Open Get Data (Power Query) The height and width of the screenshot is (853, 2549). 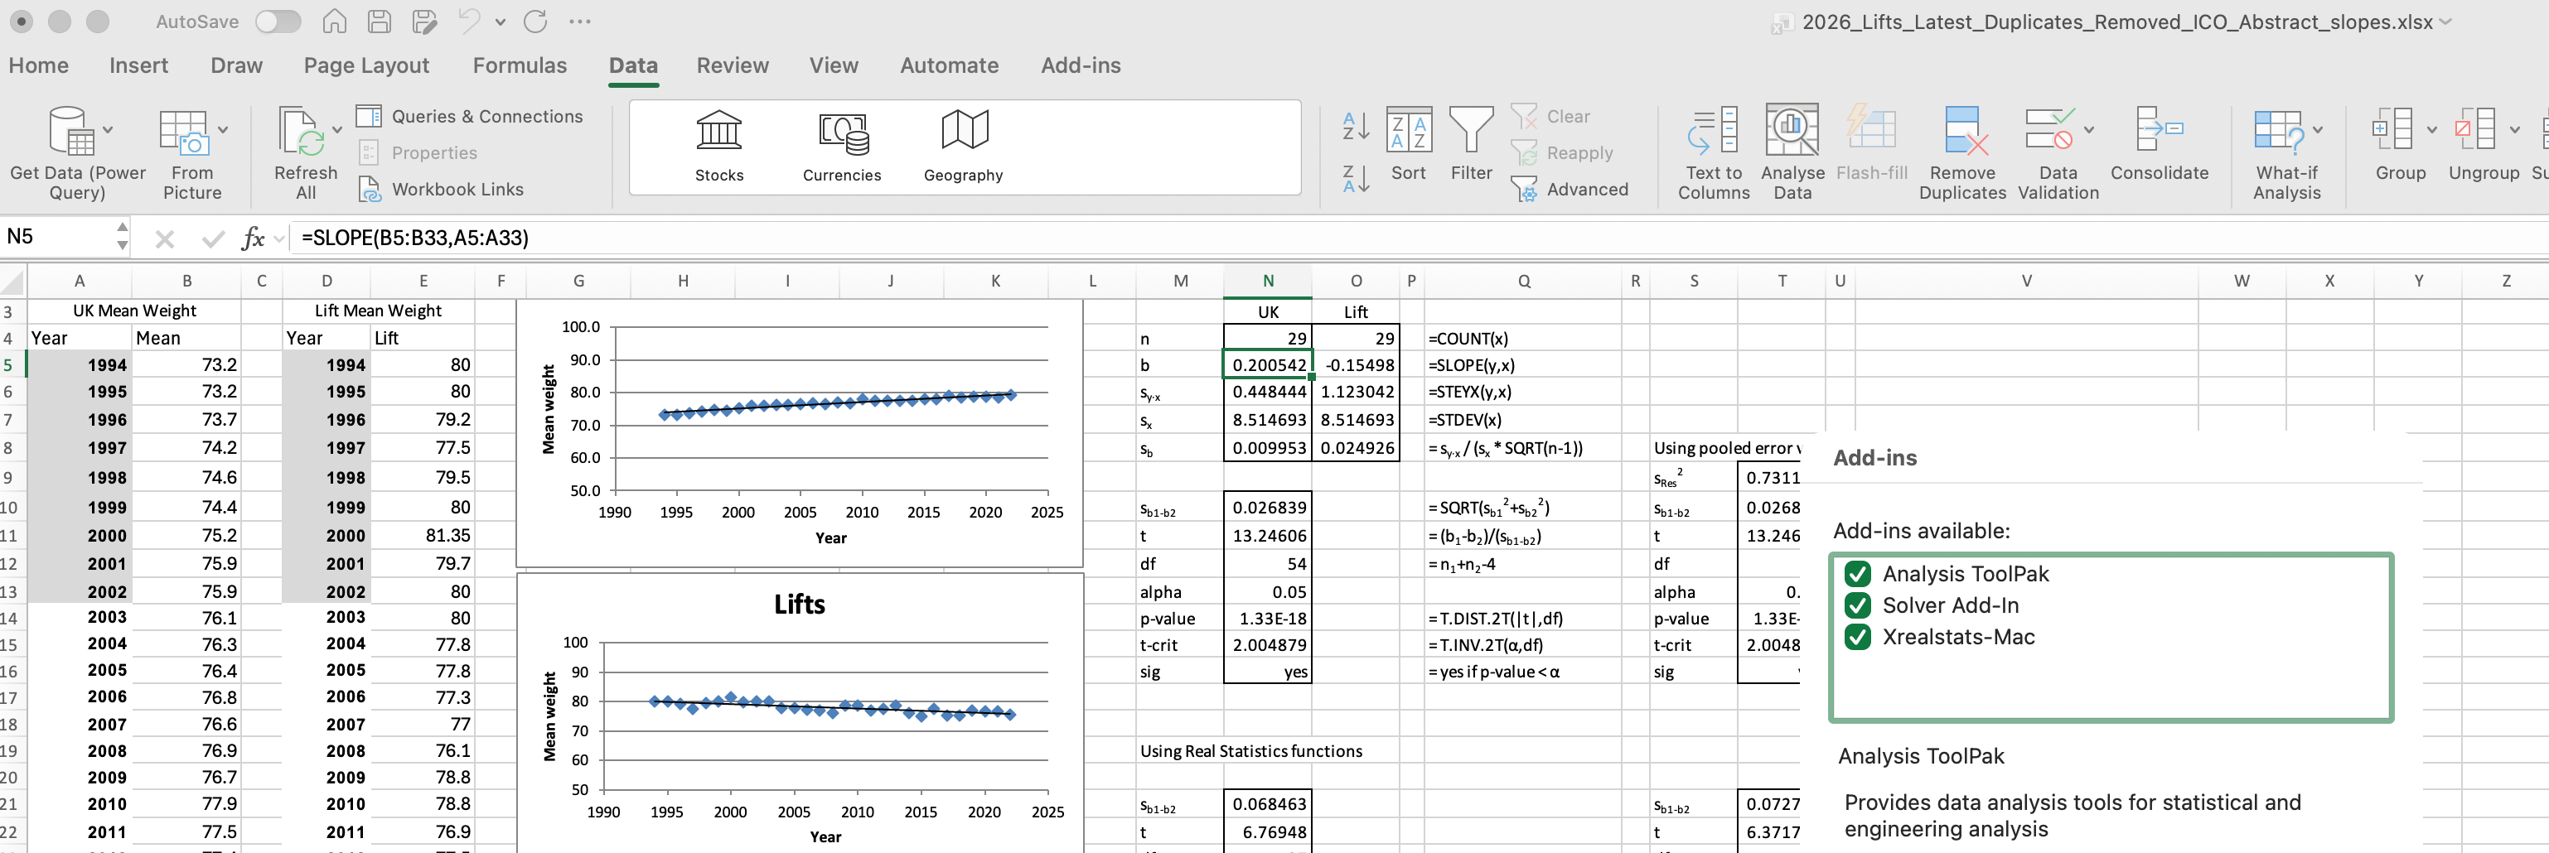pyautogui.click(x=77, y=153)
